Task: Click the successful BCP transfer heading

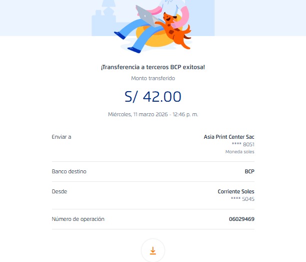Action: point(153,67)
